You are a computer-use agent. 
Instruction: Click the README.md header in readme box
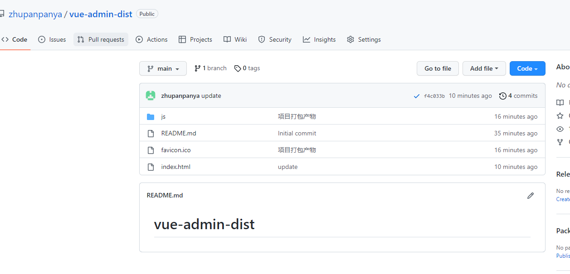click(165, 195)
